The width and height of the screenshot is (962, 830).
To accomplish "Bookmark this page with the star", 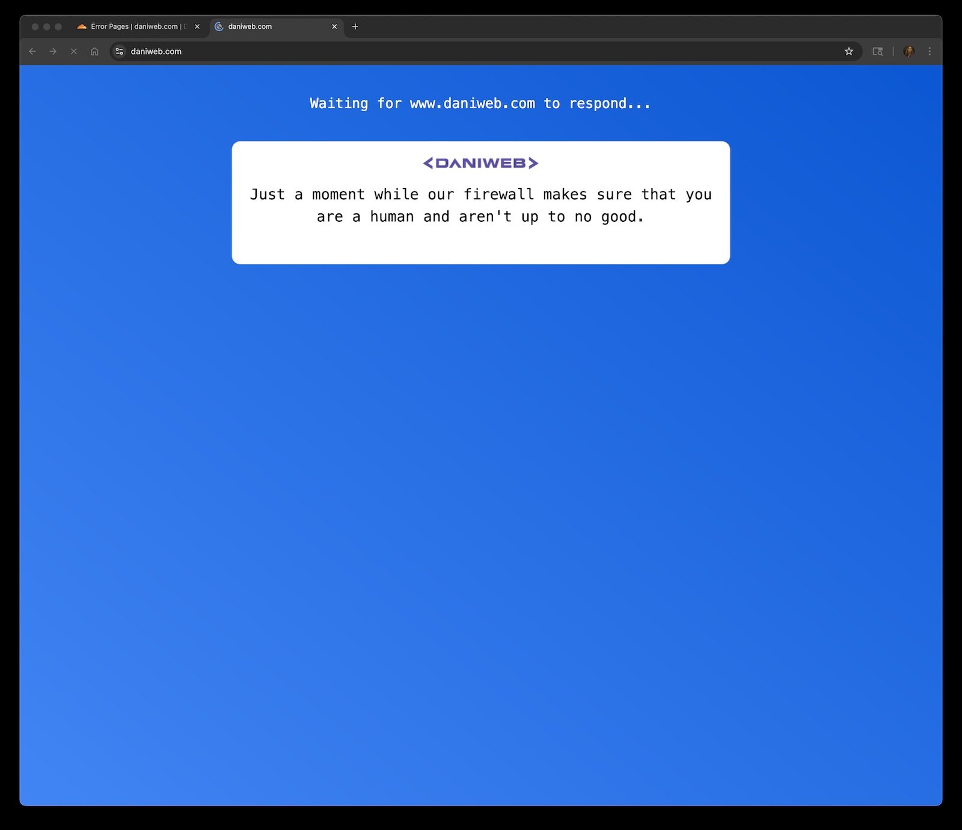I will click(849, 52).
